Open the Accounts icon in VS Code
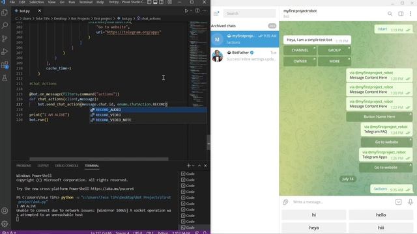This screenshot has height=234, width=417. (x=5, y=211)
